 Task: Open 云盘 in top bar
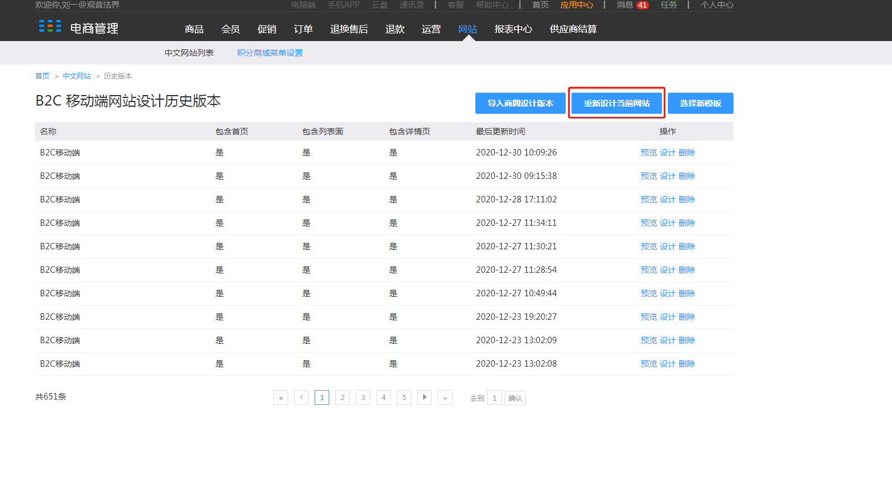click(380, 5)
